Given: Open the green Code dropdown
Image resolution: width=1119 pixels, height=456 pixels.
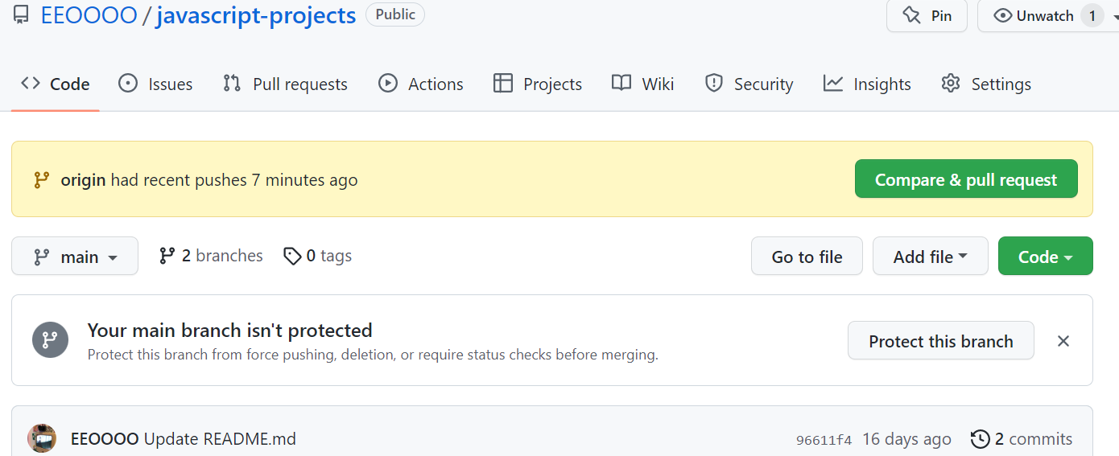Looking at the screenshot, I should coord(1045,256).
